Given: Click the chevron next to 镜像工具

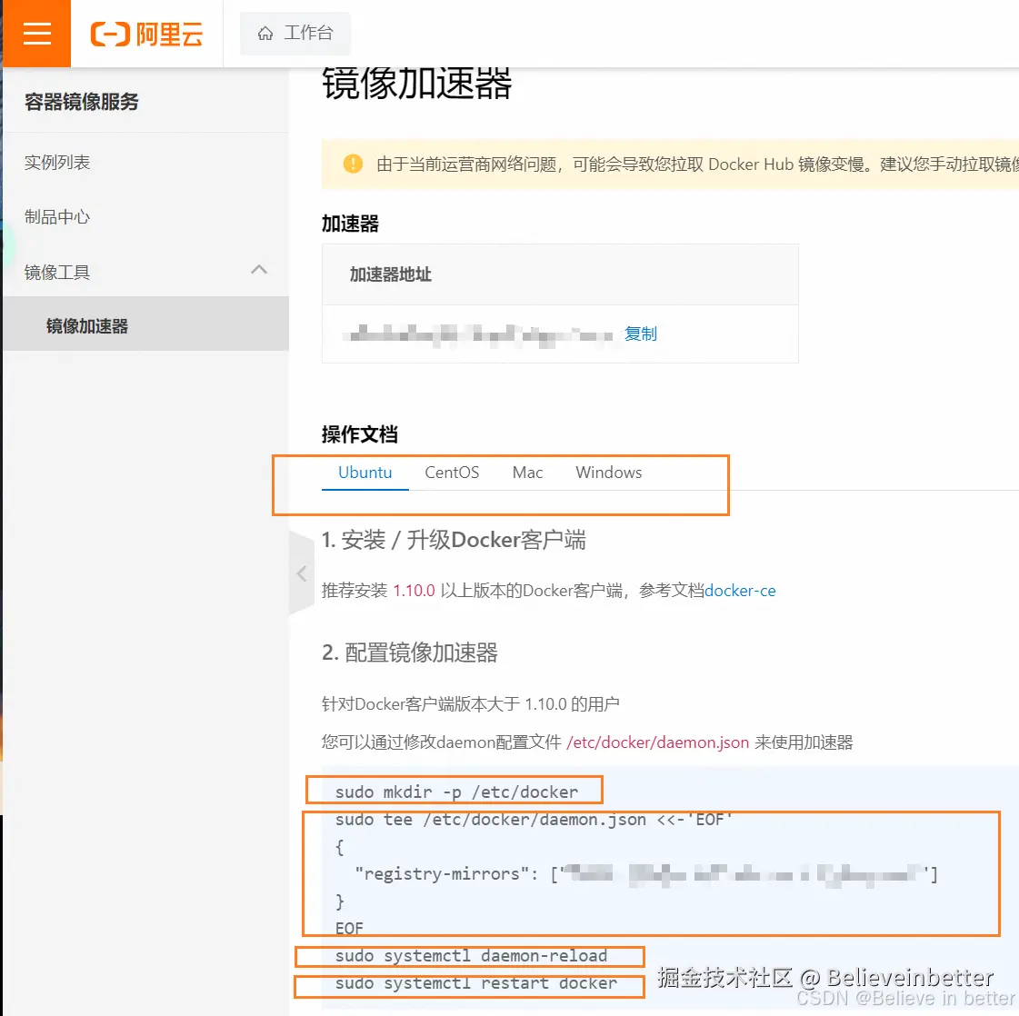Looking at the screenshot, I should 259,270.
